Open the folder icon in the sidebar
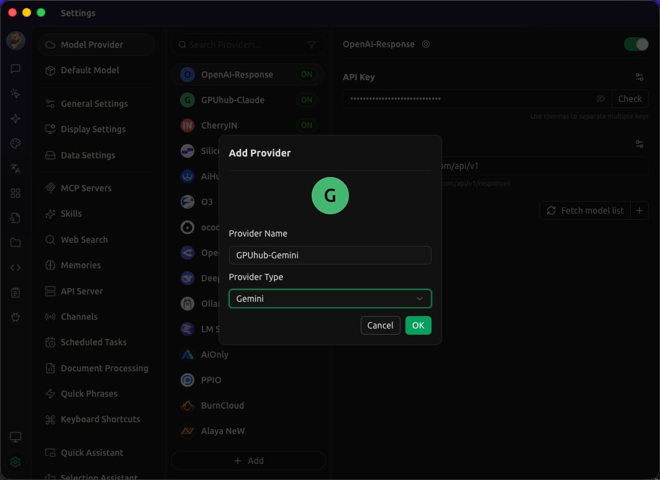 (16, 243)
